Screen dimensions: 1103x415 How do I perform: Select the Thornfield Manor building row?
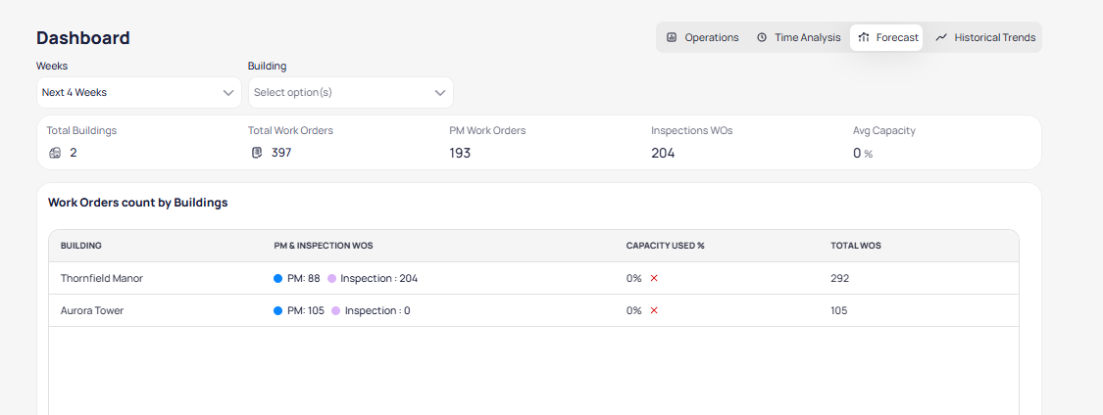[102, 278]
